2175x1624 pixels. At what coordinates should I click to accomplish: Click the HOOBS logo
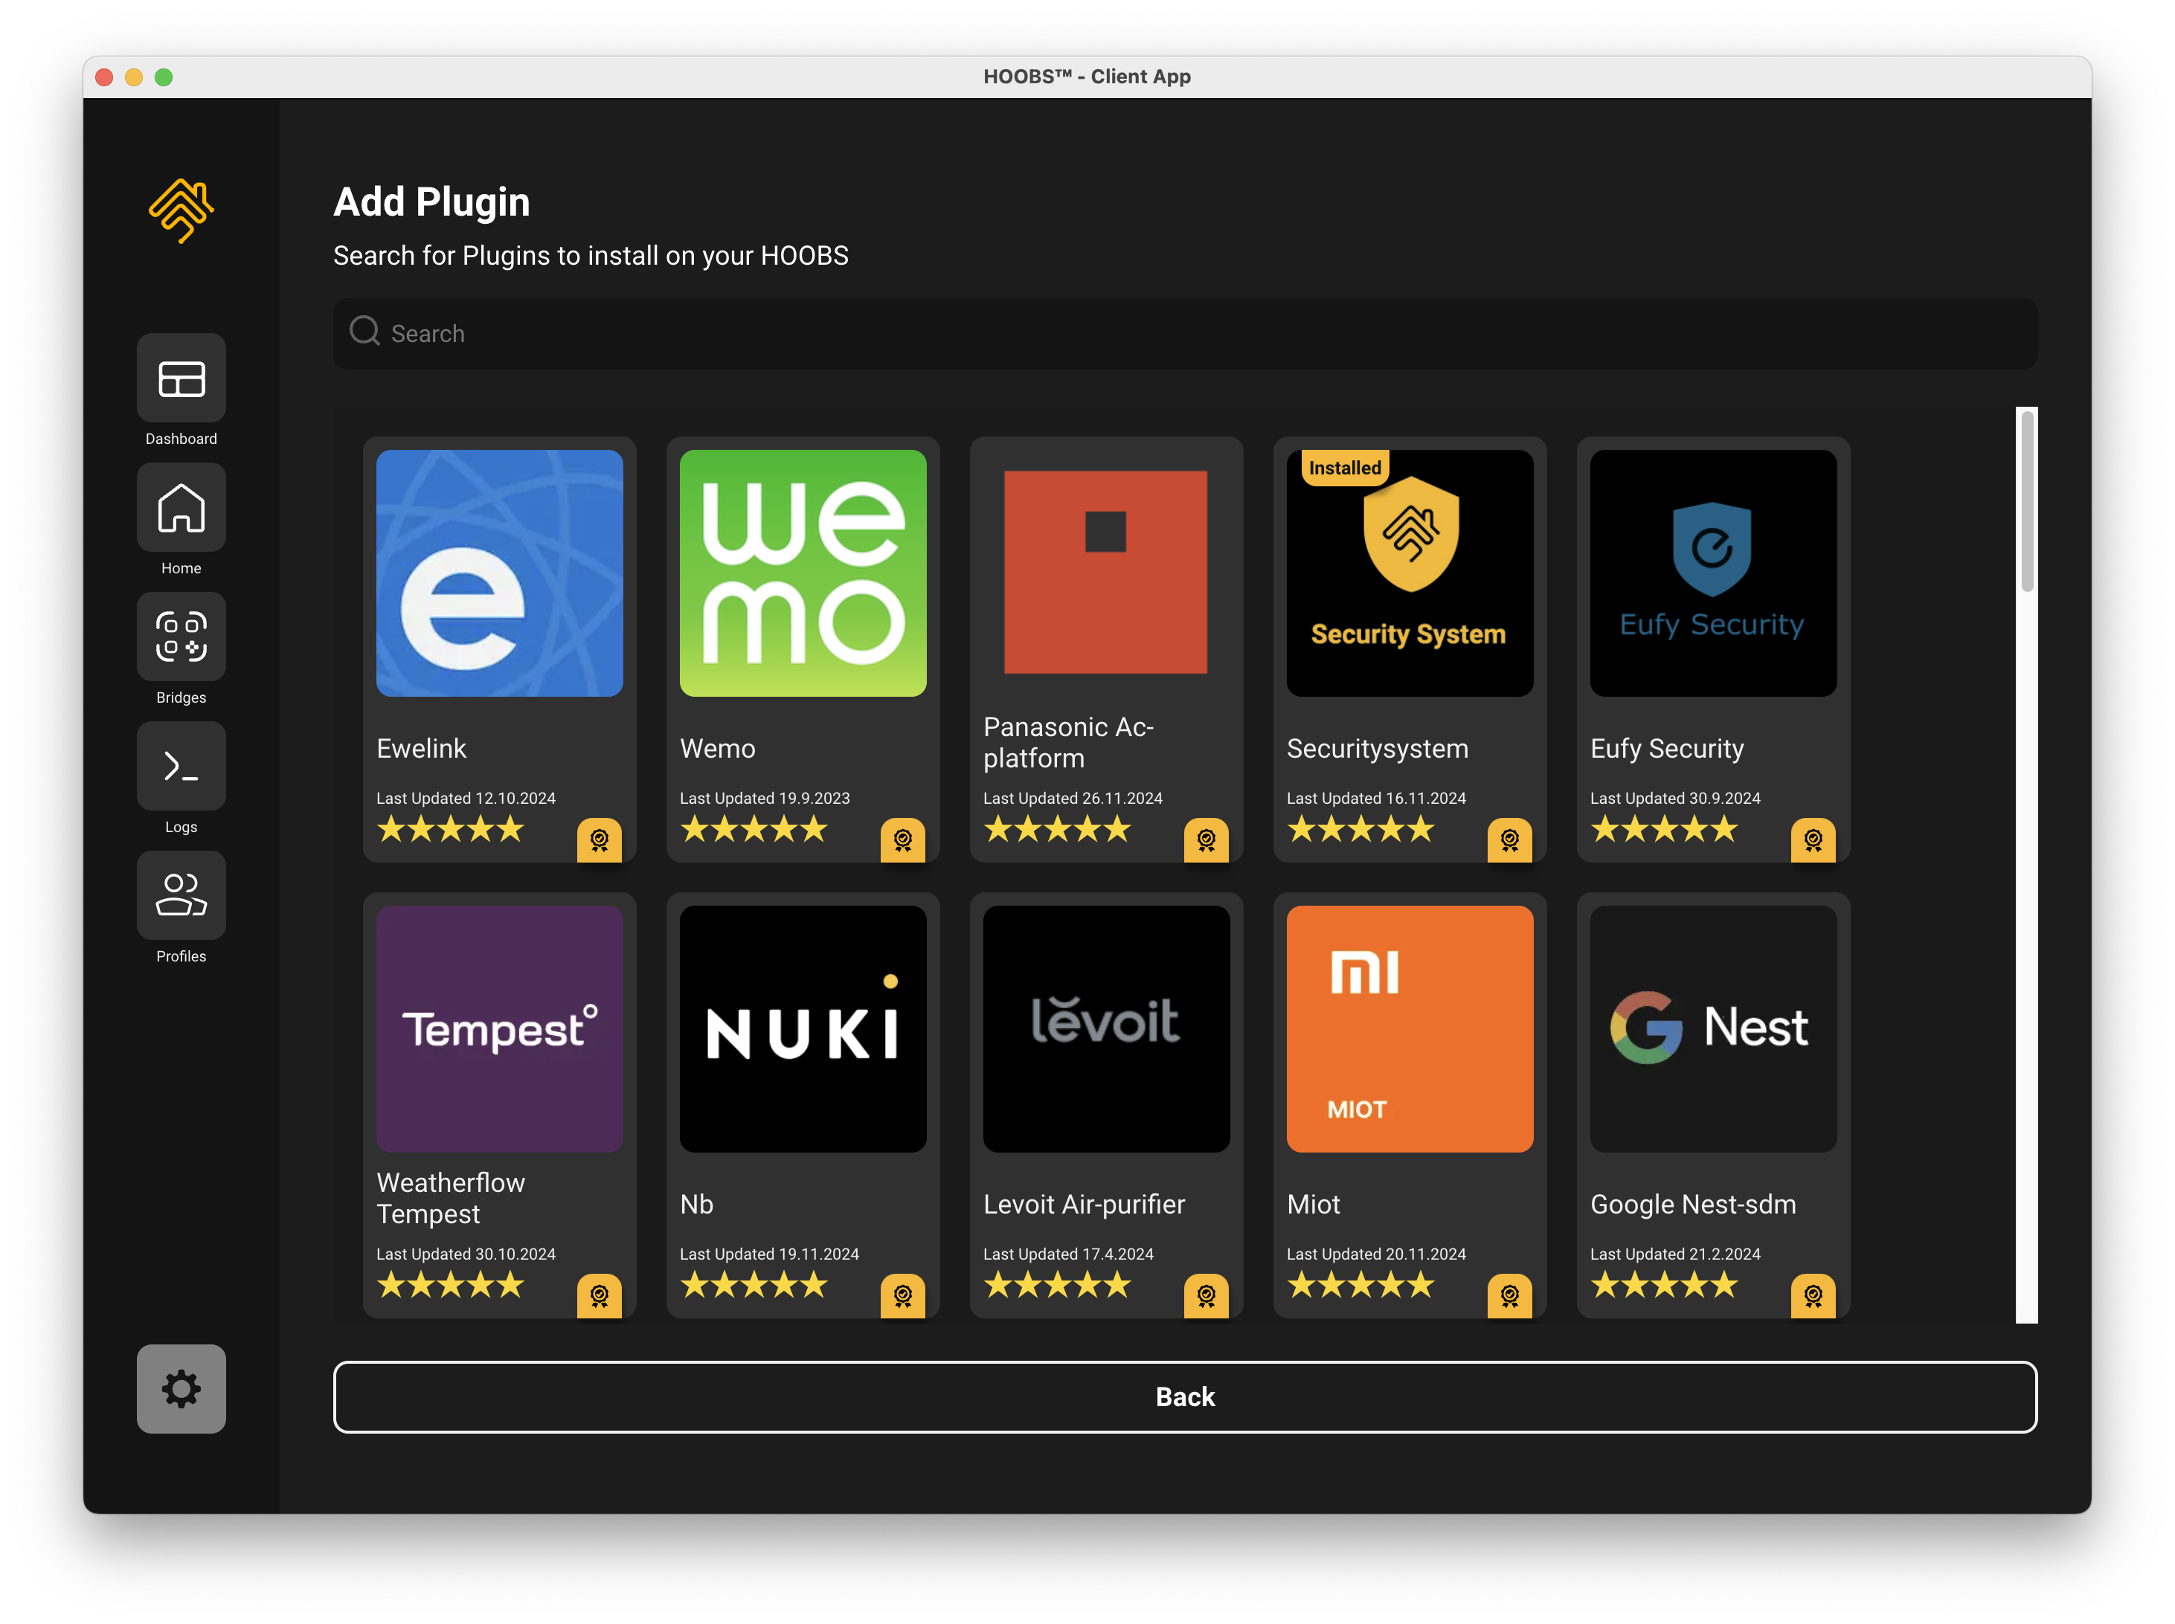pyautogui.click(x=181, y=210)
